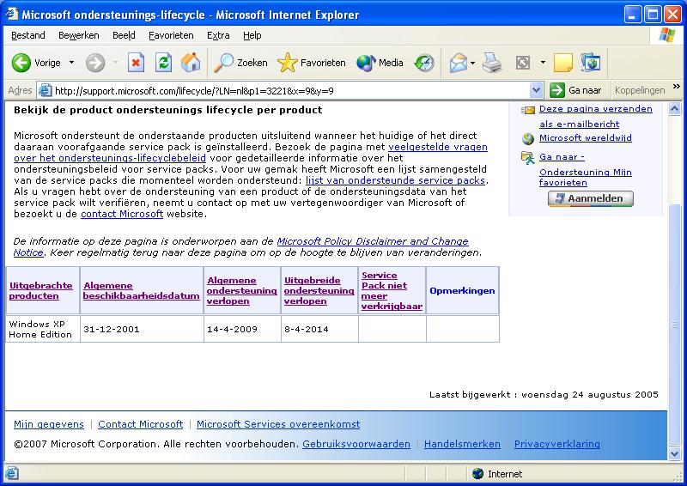Click the IE icon in title bar

[x=11, y=14]
